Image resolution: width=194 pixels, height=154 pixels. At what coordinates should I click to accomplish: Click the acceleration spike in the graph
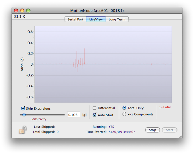[79, 60]
